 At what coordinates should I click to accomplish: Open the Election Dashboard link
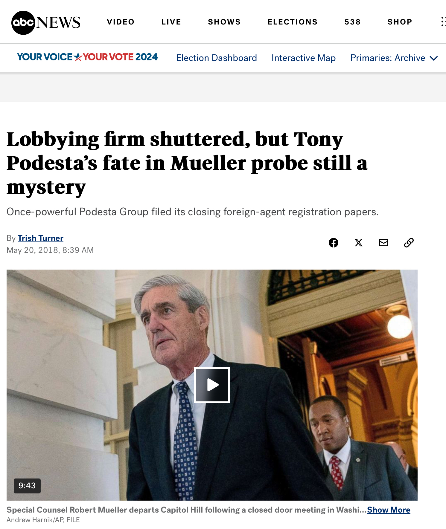point(217,58)
